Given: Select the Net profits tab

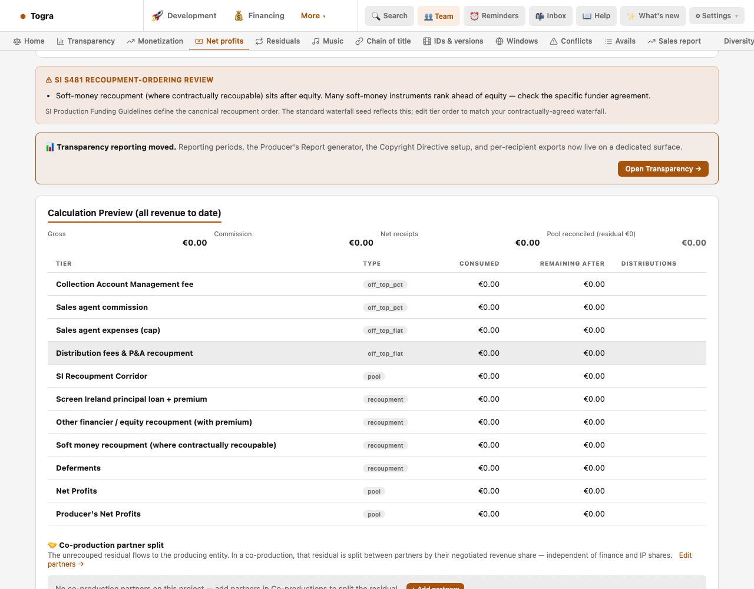Looking at the screenshot, I should tap(219, 41).
